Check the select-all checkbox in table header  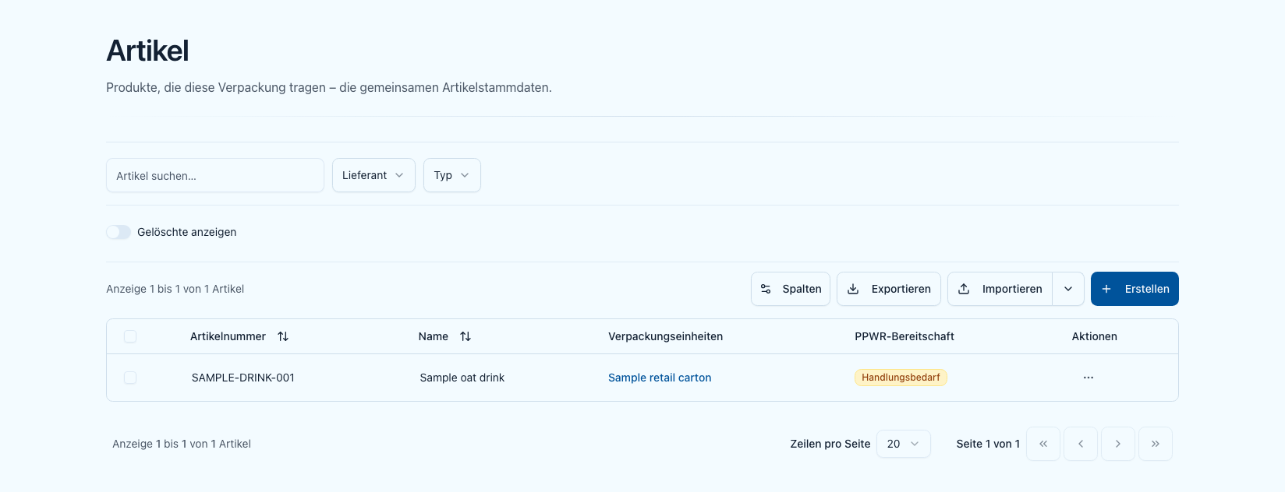[x=130, y=336]
